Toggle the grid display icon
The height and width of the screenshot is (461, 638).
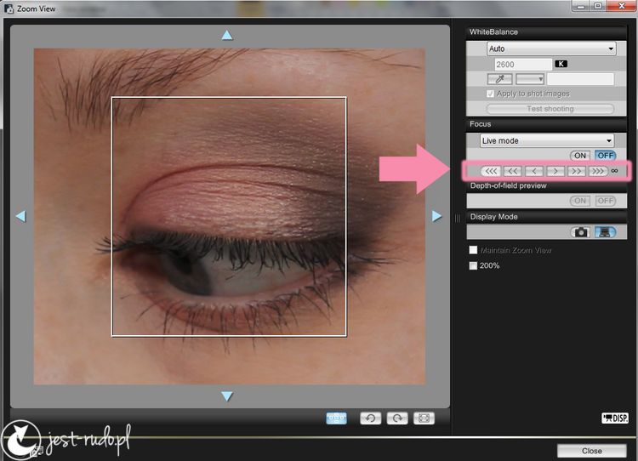(337, 418)
